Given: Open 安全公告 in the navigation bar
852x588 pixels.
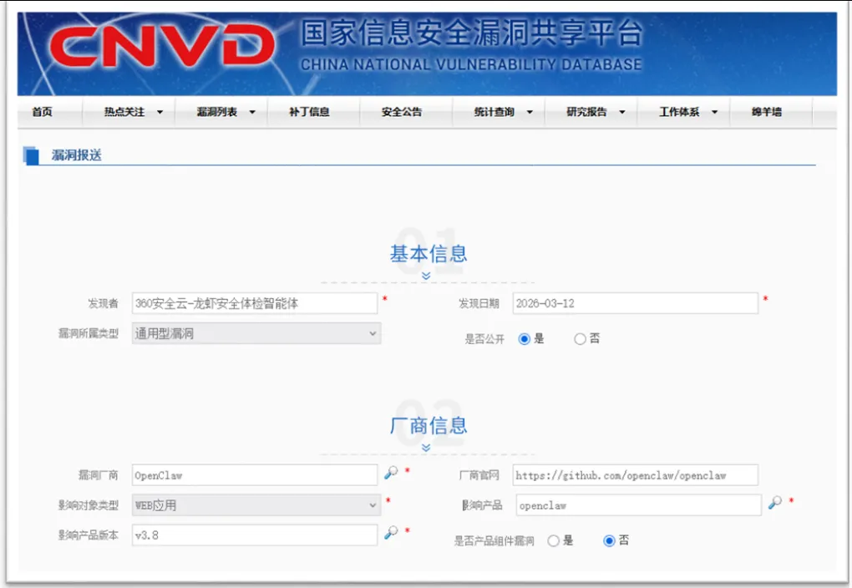Looking at the screenshot, I should 402,112.
